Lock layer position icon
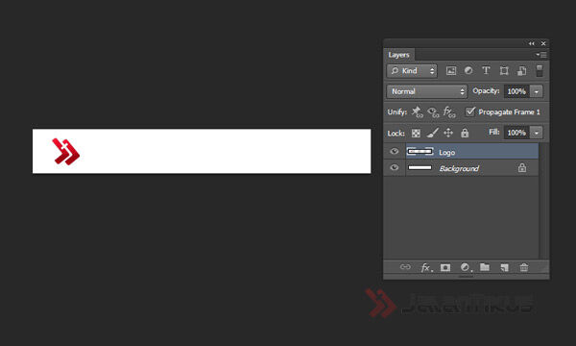 [448, 133]
